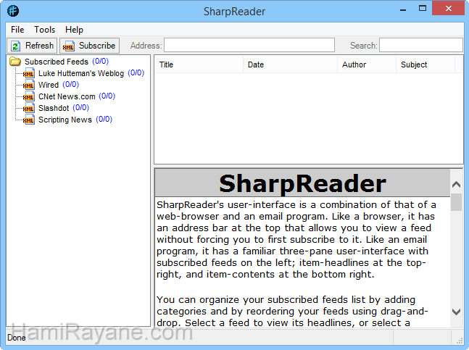This screenshot has width=469, height=350.
Task: Click the Refresh toolbar button
Action: [x=32, y=46]
